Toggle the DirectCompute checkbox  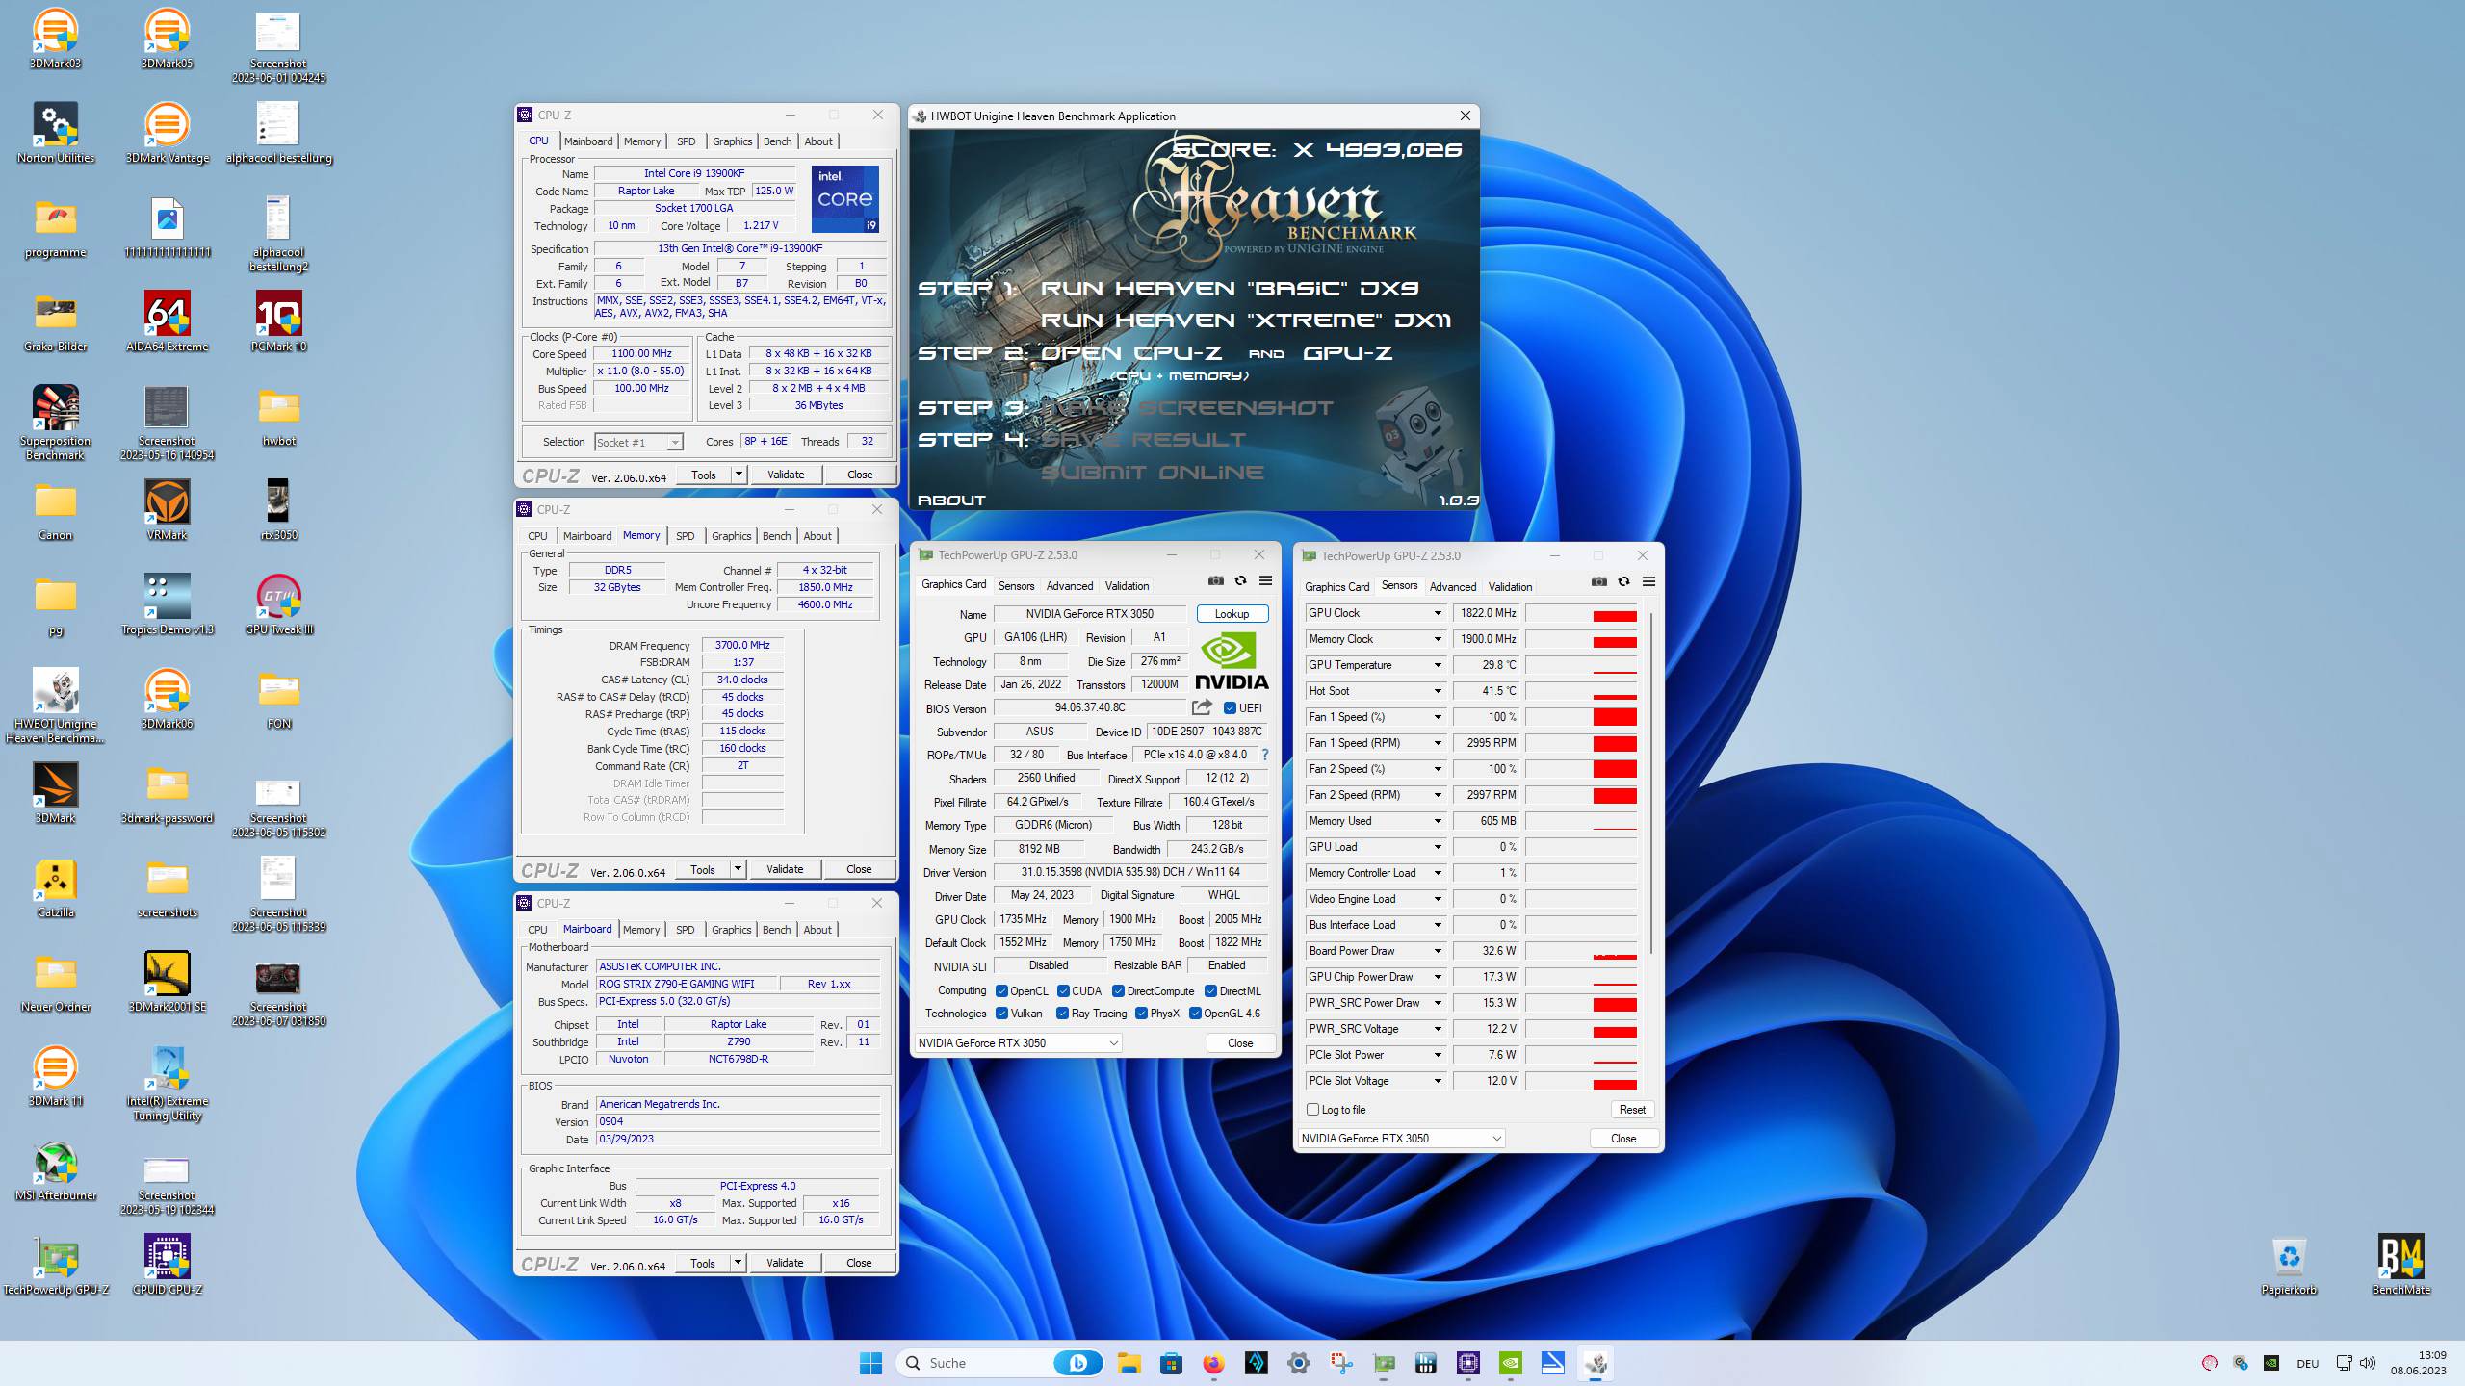tap(1118, 990)
